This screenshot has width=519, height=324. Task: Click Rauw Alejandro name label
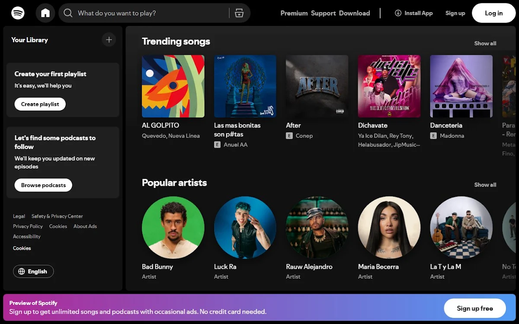pos(309,267)
